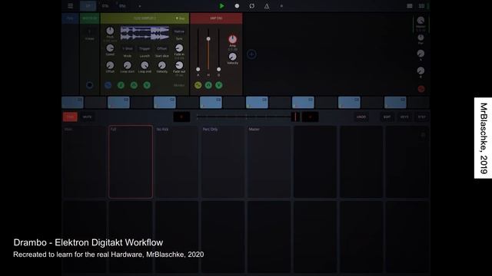Click the send B knob in the right strip
The width and height of the screenshot is (492, 276).
pyautogui.click(x=421, y=71)
